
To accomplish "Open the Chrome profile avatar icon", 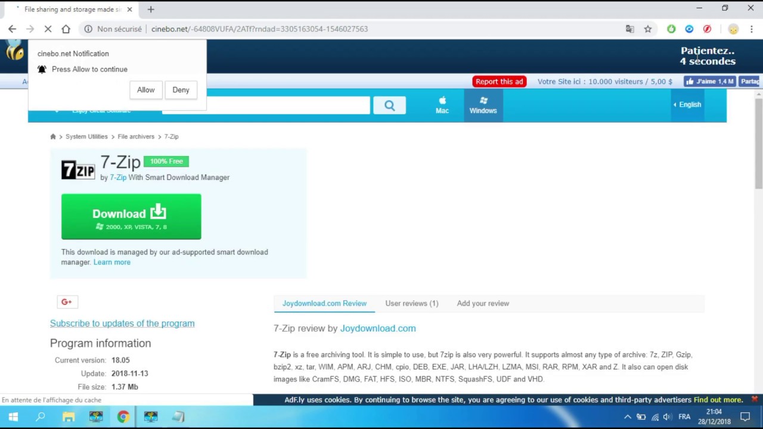I will [x=733, y=29].
